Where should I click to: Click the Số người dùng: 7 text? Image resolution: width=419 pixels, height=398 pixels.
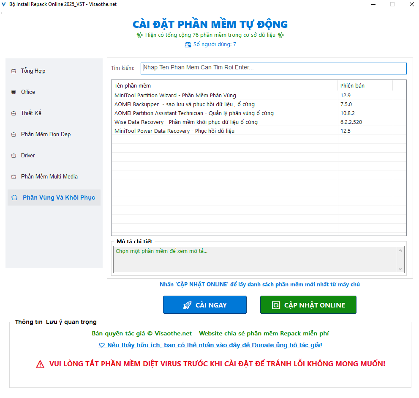coord(215,44)
